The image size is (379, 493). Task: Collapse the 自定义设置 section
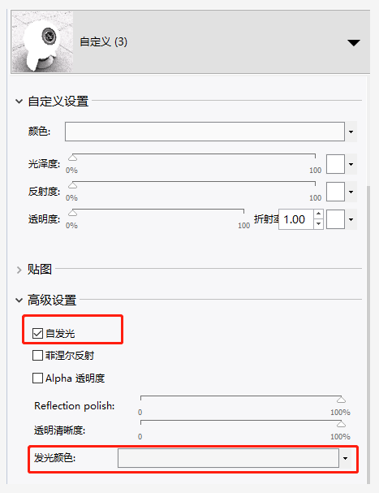coord(19,102)
